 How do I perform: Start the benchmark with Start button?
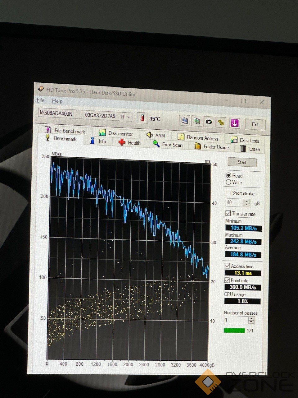(x=242, y=162)
